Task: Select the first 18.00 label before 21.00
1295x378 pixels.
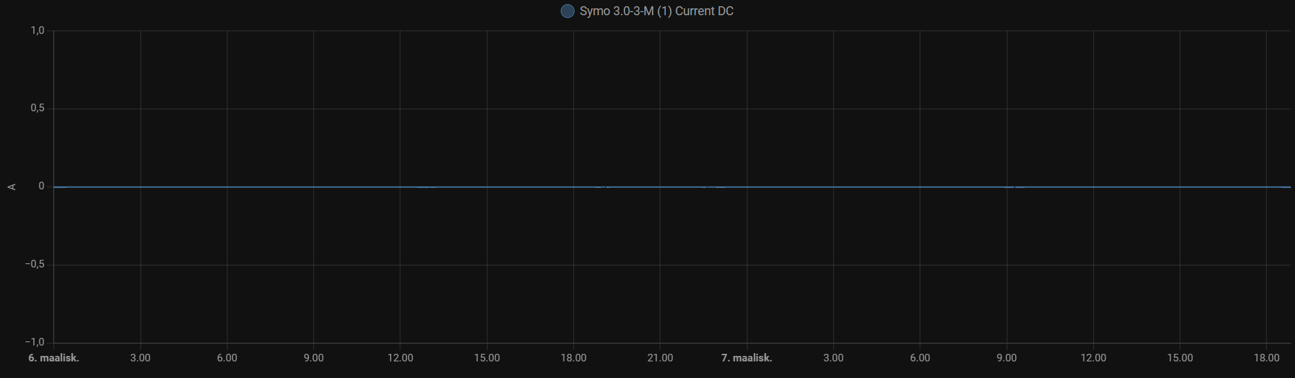Action: 573,358
